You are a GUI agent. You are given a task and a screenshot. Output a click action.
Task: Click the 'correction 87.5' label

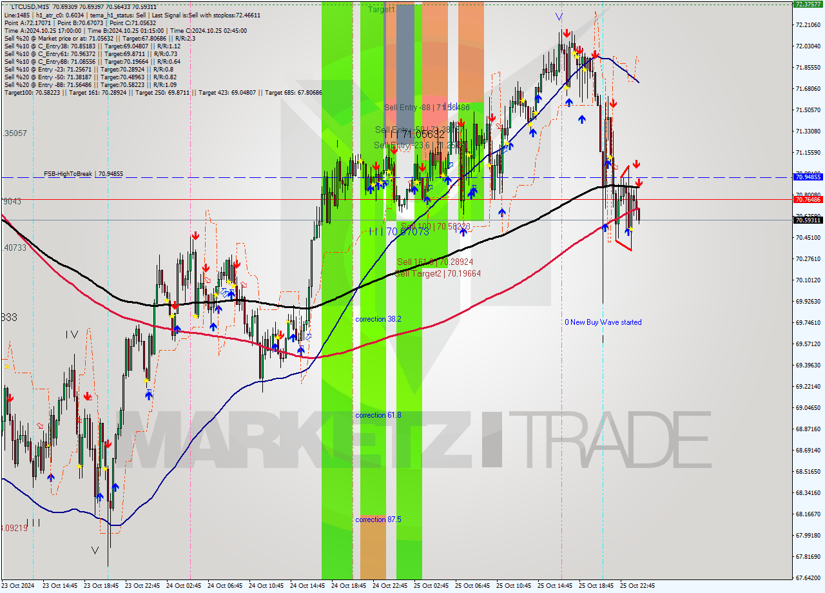378,520
